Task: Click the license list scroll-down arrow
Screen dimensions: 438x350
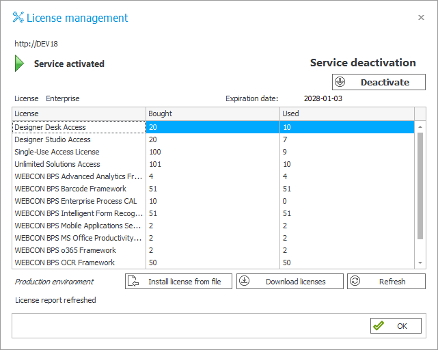Action: pyautogui.click(x=420, y=262)
